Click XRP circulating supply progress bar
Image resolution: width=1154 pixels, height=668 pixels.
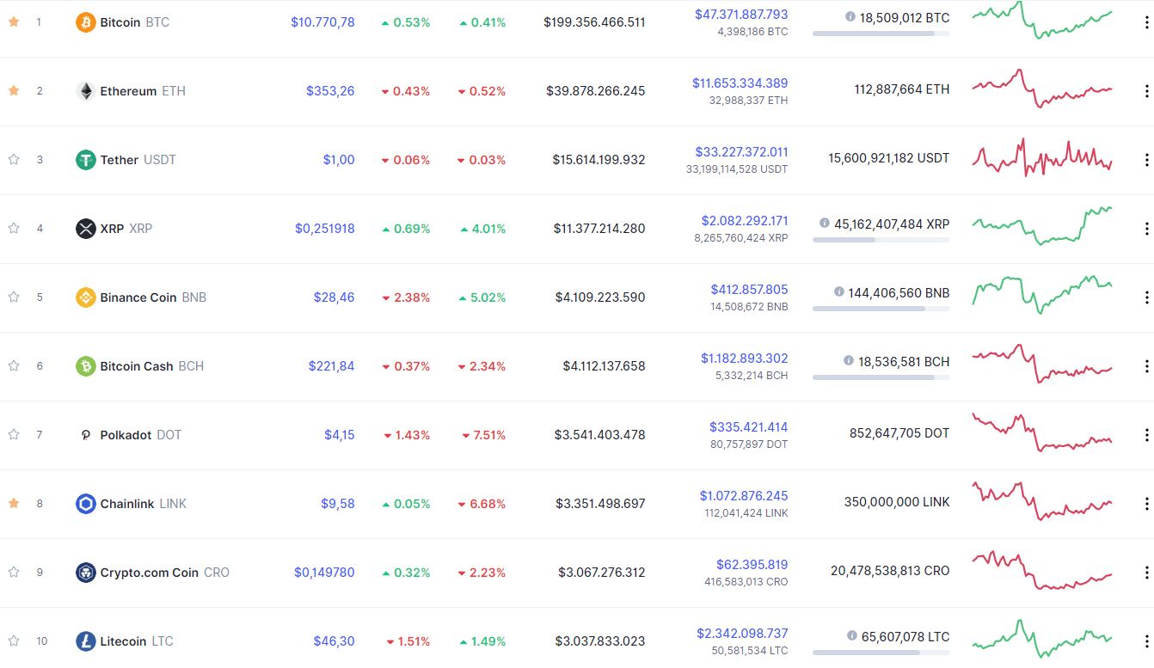[x=881, y=240]
